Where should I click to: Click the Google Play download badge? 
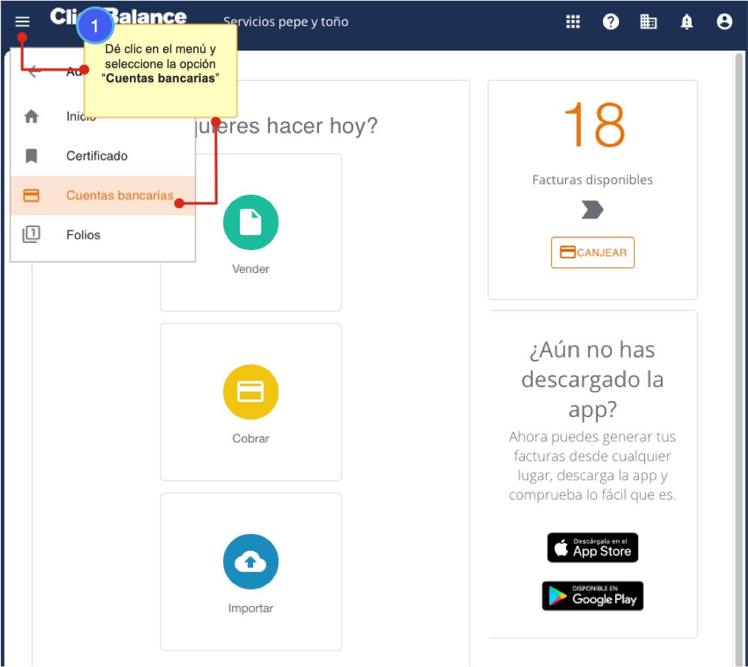(592, 596)
